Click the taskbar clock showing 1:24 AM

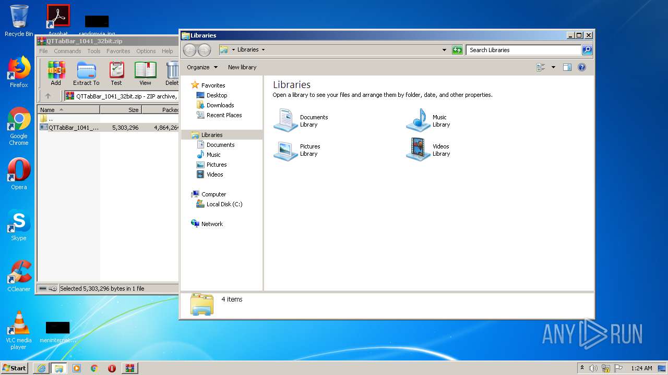pos(641,368)
